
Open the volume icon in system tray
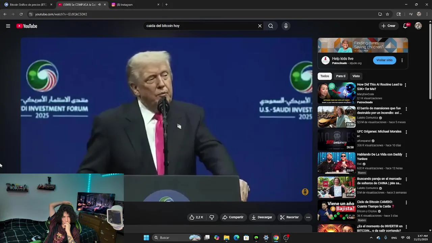(408, 238)
